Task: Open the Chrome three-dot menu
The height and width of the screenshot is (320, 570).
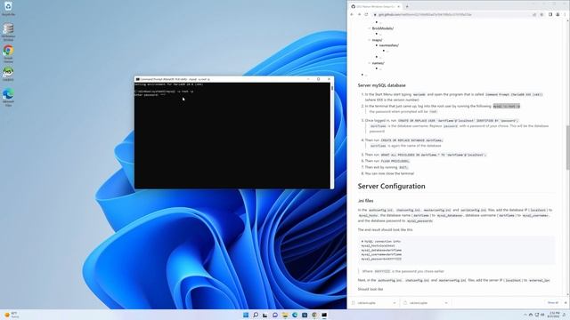Action: click(565, 14)
